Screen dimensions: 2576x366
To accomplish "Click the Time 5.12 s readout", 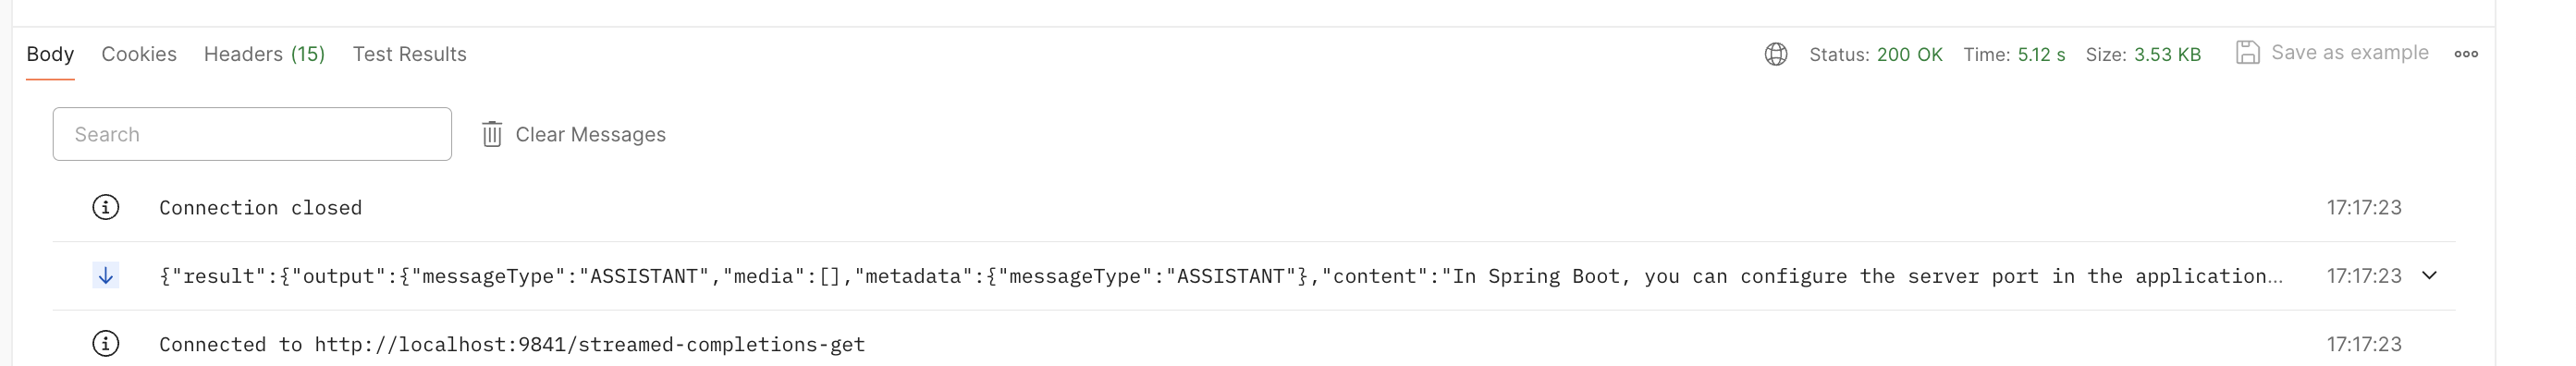I will tap(2014, 55).
